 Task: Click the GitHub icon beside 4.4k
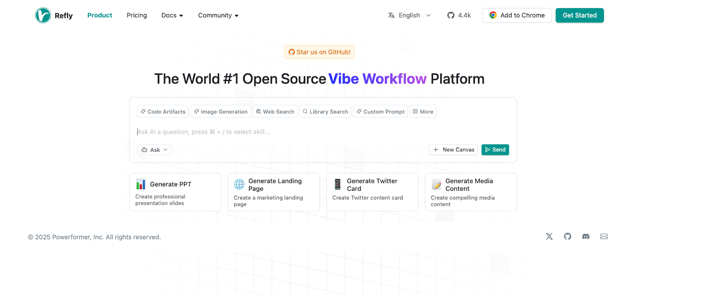(x=451, y=15)
